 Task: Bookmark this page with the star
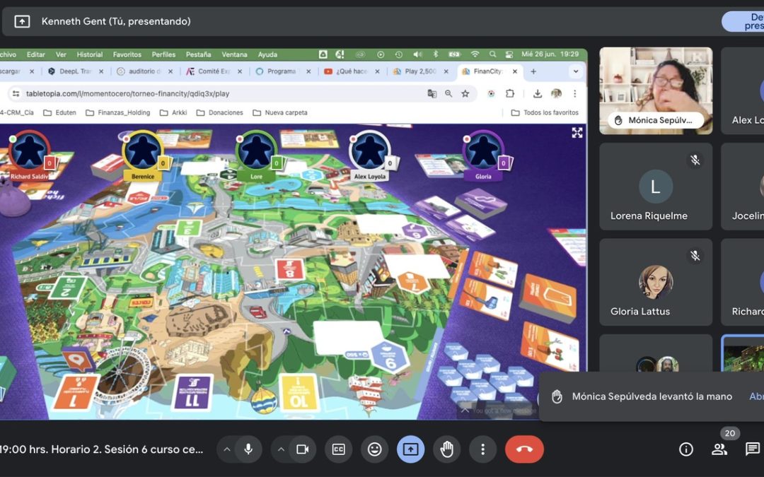[x=465, y=93]
